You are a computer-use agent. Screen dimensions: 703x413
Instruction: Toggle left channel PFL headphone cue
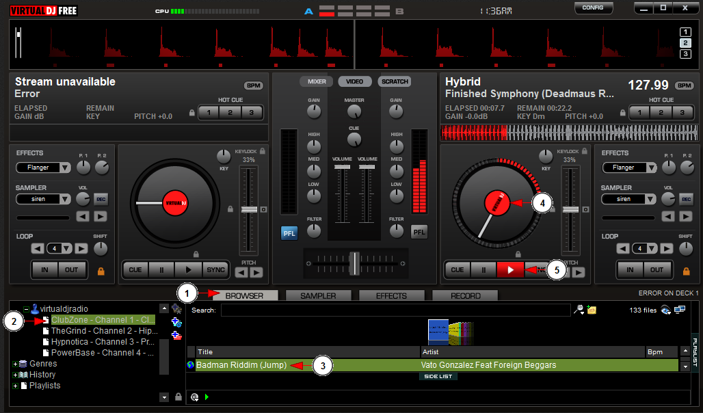[289, 233]
